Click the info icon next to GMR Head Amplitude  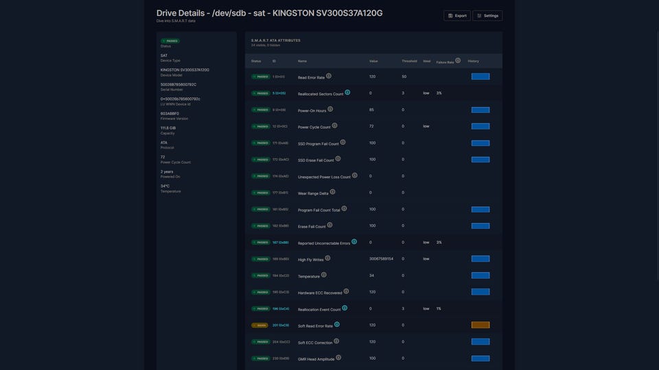point(338,358)
